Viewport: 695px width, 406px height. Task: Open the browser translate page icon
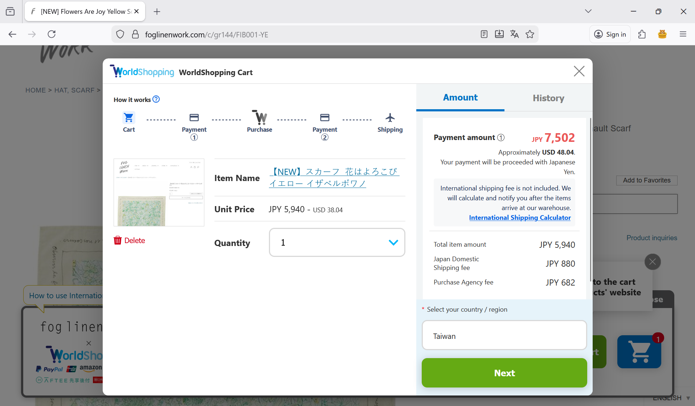[514, 34]
